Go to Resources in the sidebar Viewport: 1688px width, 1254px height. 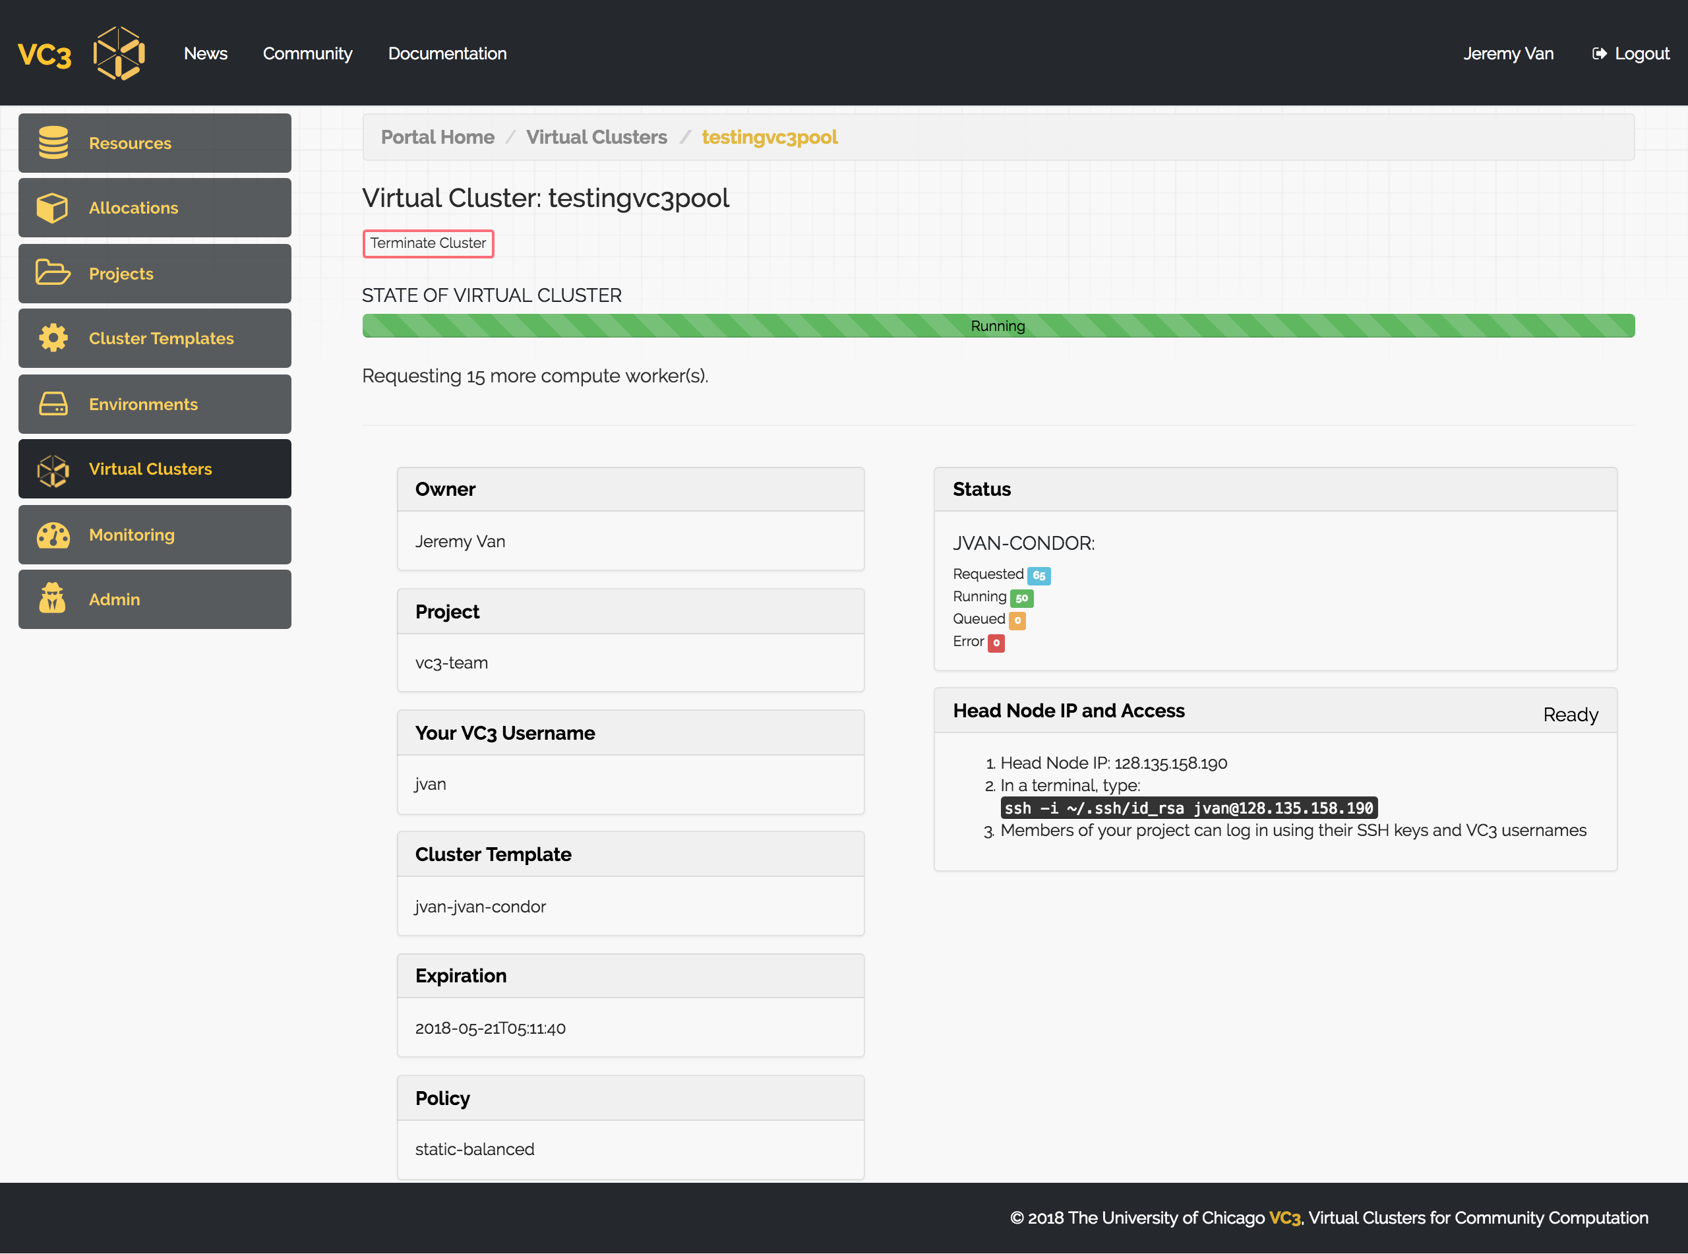pyautogui.click(x=155, y=142)
